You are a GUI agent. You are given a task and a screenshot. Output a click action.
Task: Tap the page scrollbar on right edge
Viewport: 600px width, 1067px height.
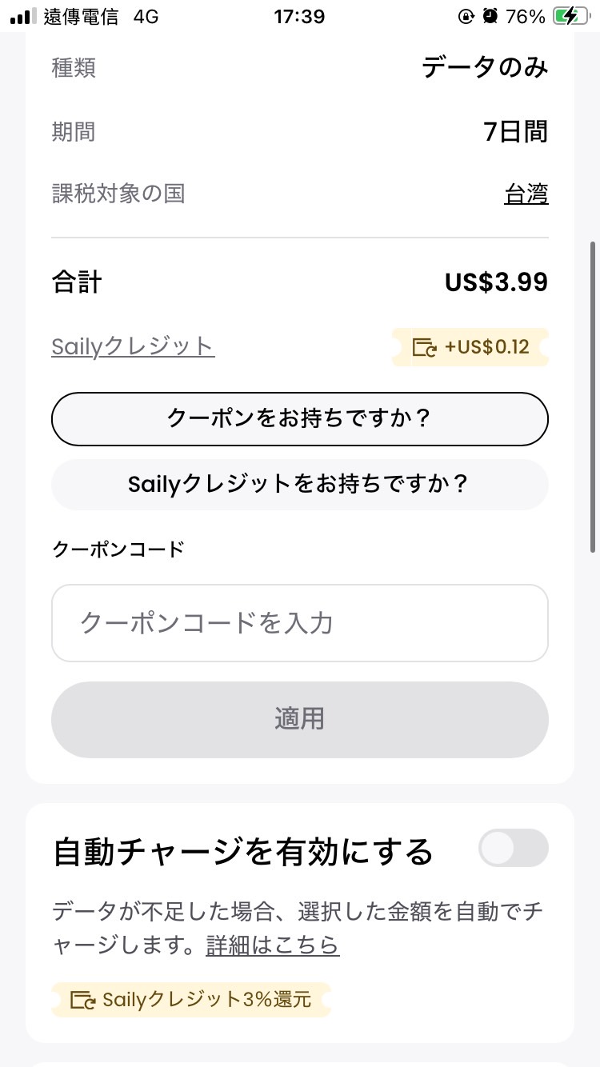[x=592, y=397]
